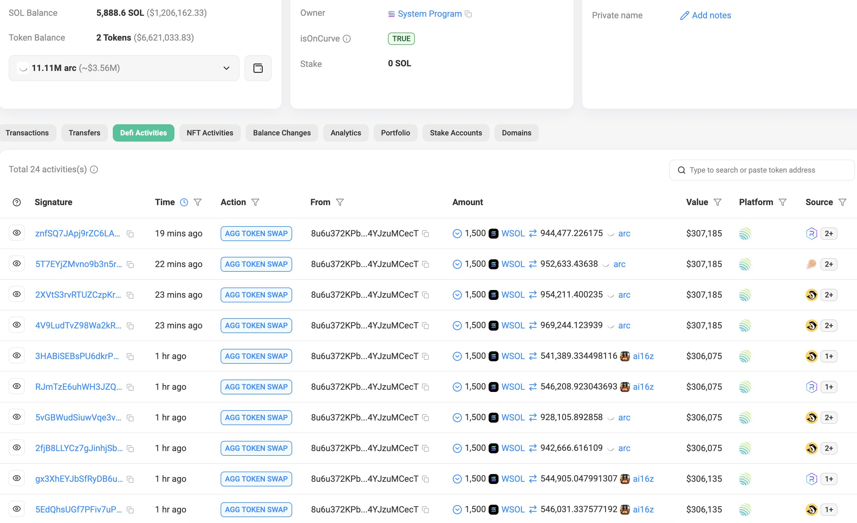The width and height of the screenshot is (857, 523).
Task: Click the WSOL token icon in row 3
Action: 493,295
